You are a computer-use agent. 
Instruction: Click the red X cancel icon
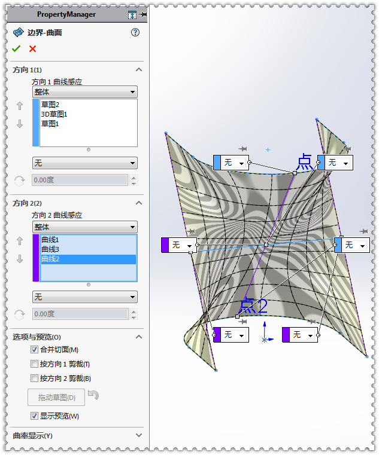(x=32, y=48)
